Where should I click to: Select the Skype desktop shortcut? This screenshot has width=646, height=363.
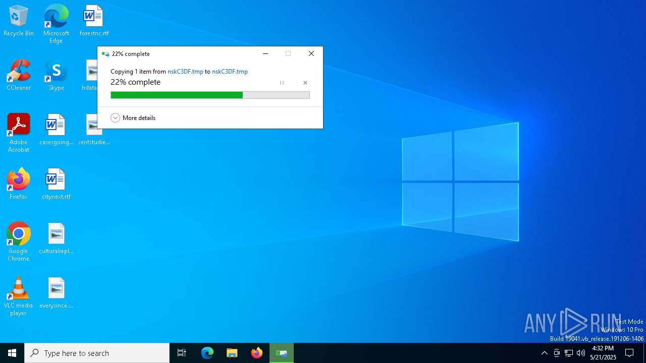(56, 75)
